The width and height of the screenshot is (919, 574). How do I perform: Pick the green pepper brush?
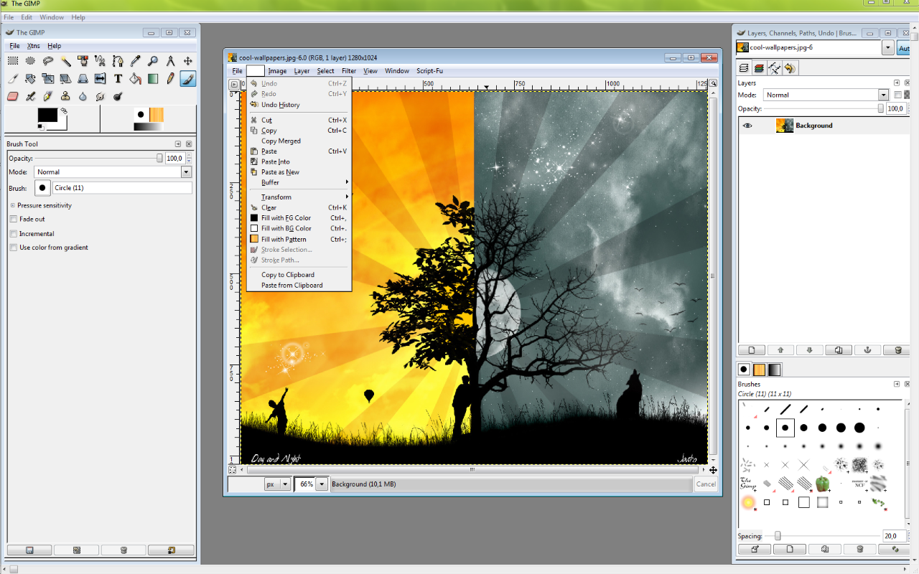[x=822, y=484]
